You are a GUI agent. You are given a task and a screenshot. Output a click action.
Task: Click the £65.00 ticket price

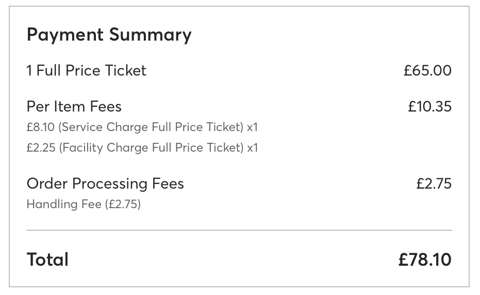click(427, 70)
